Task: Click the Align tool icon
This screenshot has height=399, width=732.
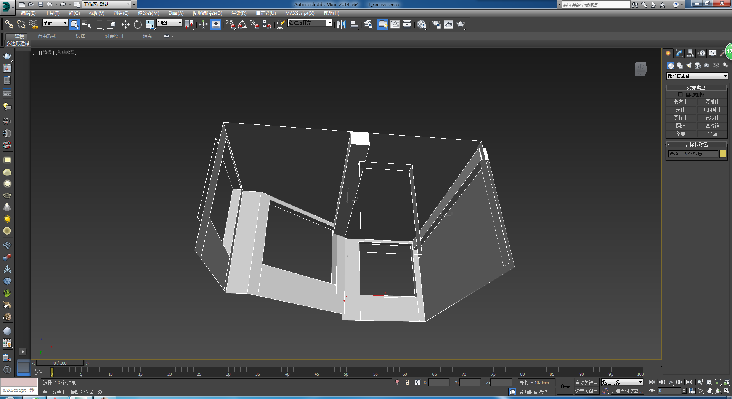Action: click(x=354, y=24)
